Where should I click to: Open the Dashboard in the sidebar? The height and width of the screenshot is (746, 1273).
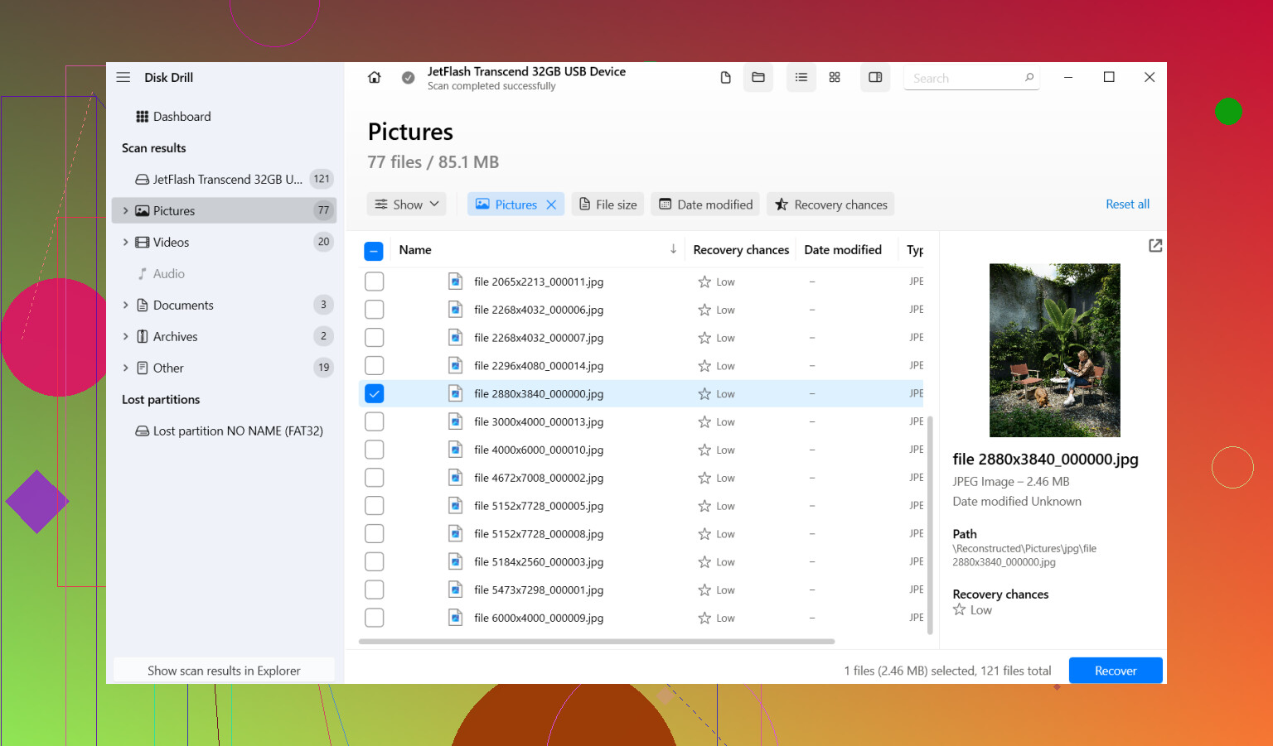pyautogui.click(x=173, y=117)
